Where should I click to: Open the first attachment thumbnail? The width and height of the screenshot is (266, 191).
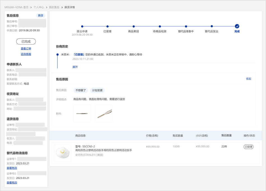[82, 113]
